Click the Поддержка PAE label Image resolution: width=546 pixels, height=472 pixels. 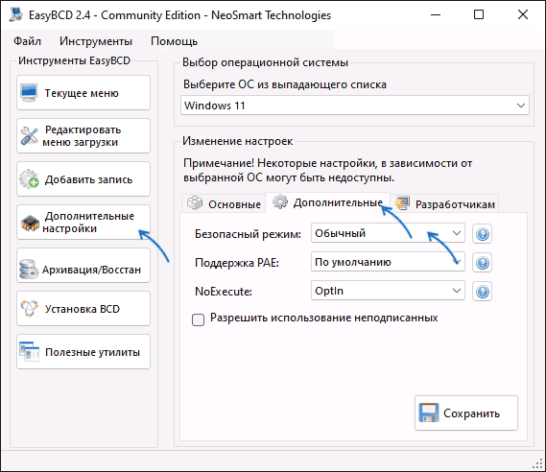pos(237,263)
